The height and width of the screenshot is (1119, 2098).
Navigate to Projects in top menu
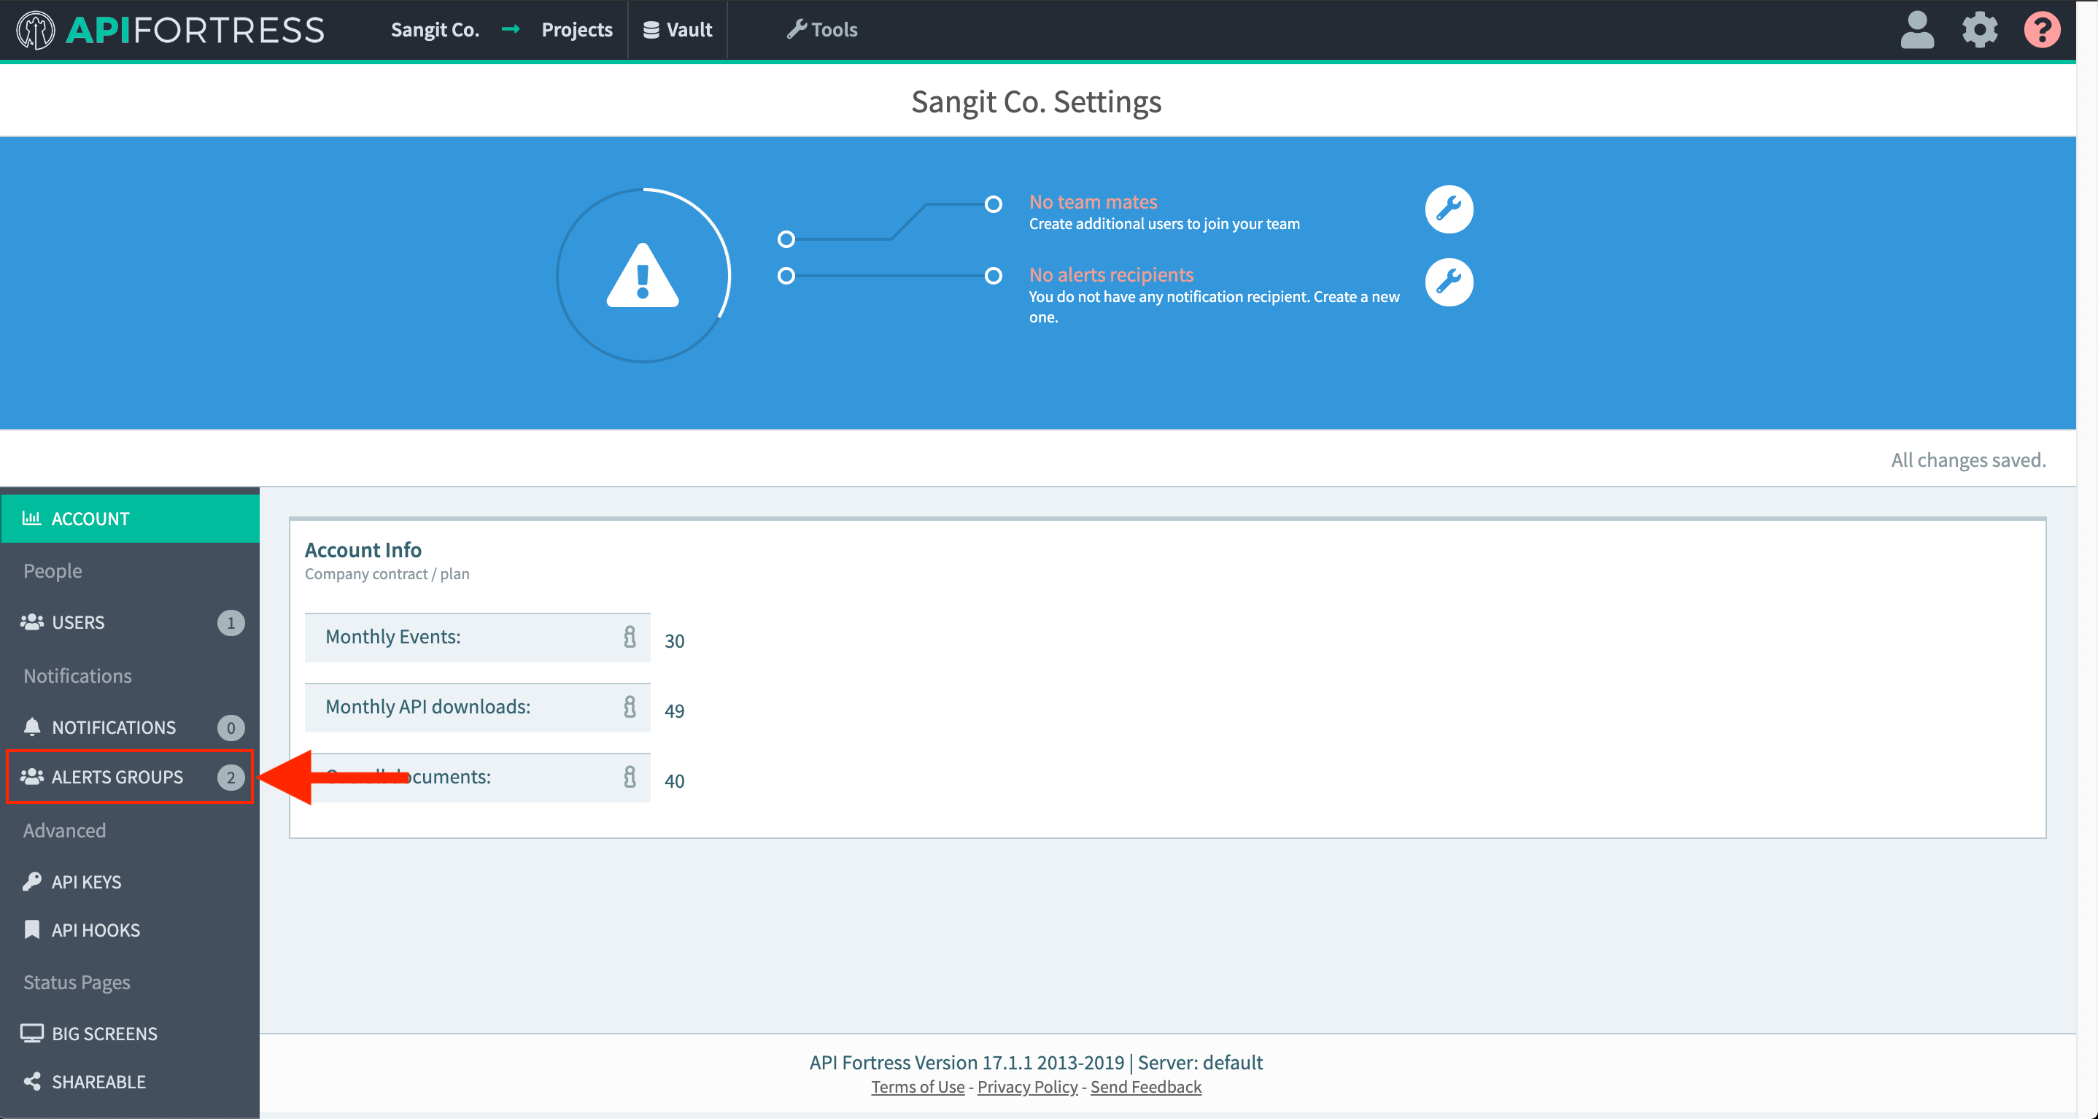click(x=576, y=29)
